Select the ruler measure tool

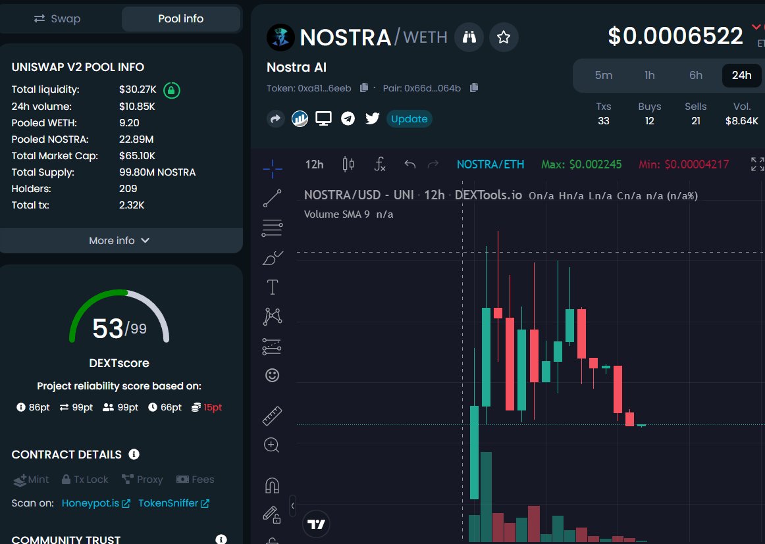pyautogui.click(x=273, y=416)
